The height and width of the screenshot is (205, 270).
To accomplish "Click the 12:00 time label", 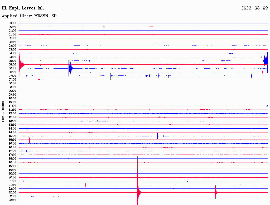I will pyautogui.click(x=12, y=113).
